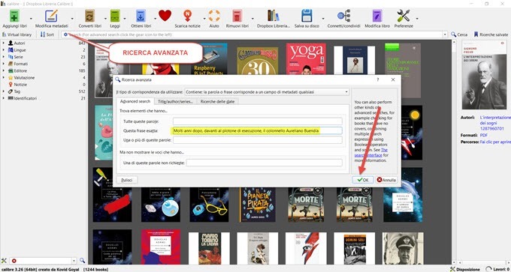Switch to the Title/author/series tab
Screen dimensions: 511x272
pos(175,101)
